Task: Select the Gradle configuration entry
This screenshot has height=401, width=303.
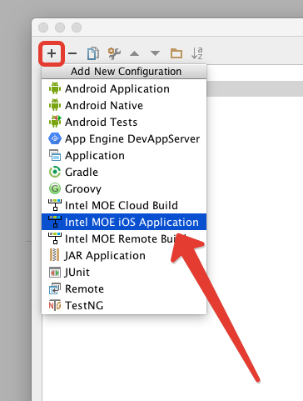Action: [x=124, y=172]
